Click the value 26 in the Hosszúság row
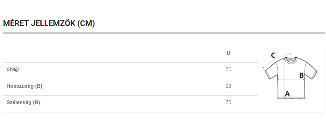The width and height of the screenshot is (326, 133). (x=228, y=86)
